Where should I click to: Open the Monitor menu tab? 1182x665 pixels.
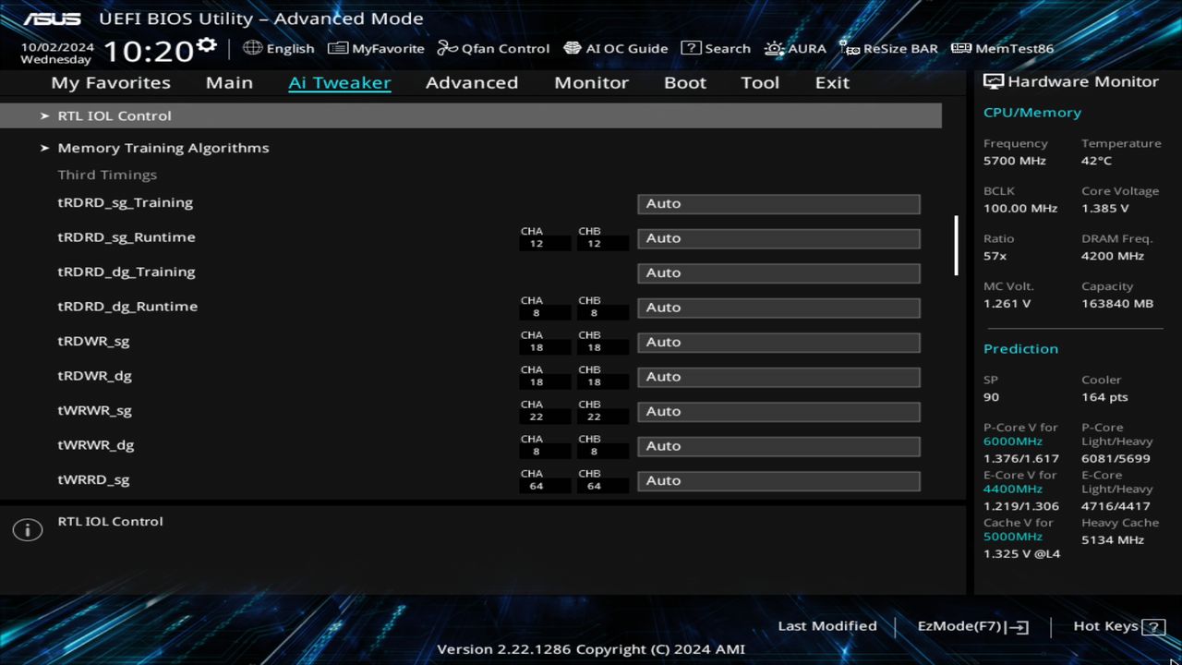coord(591,82)
